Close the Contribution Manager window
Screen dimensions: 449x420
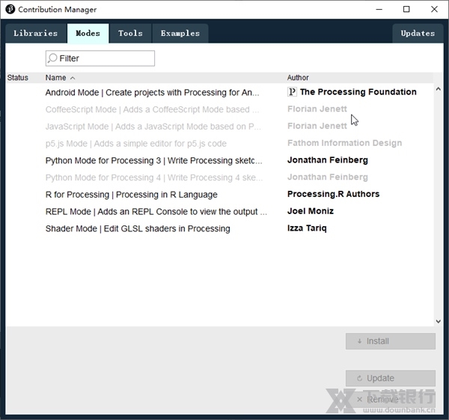[434, 10]
